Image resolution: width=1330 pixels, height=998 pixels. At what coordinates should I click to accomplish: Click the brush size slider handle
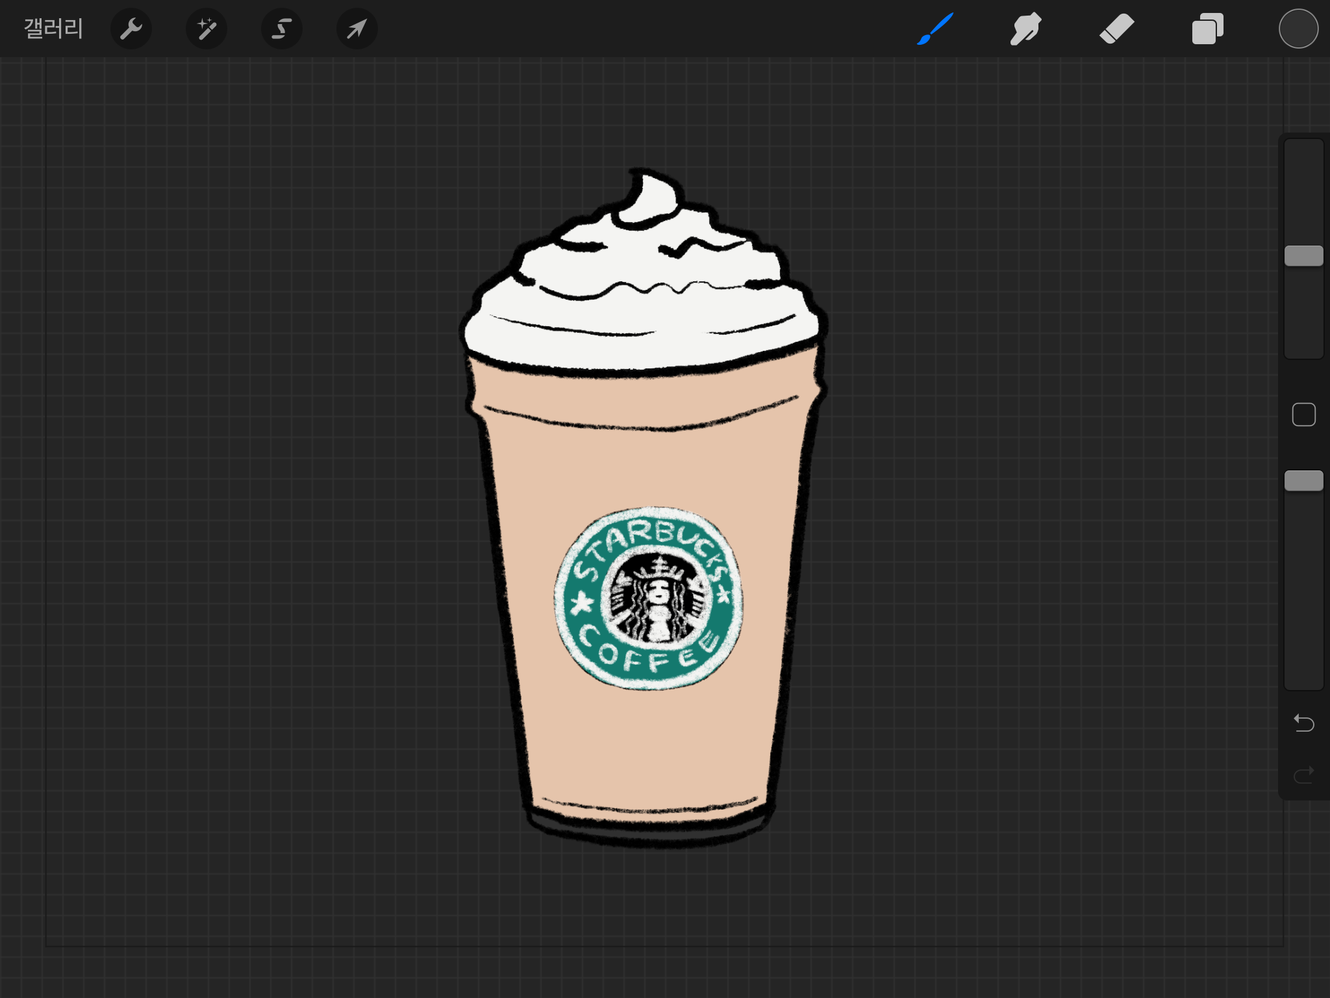pos(1303,256)
